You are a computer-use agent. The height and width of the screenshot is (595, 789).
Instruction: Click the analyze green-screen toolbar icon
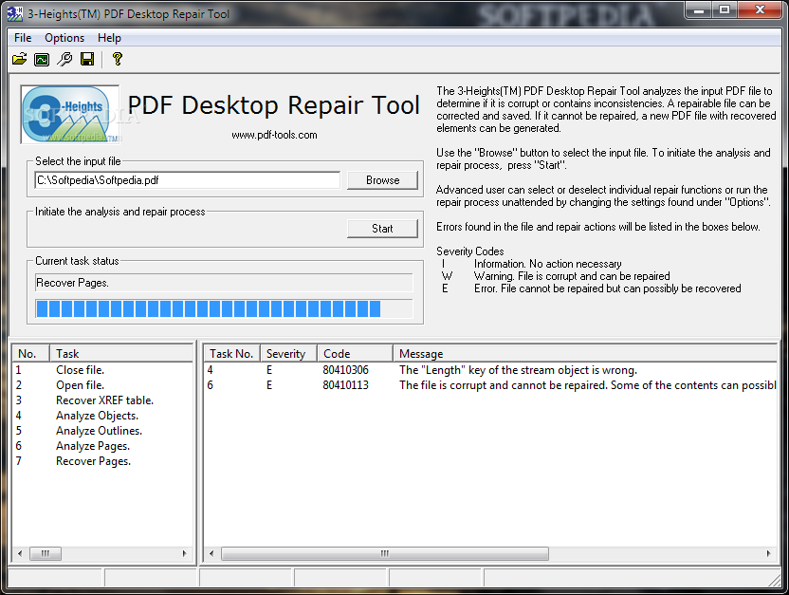[42, 60]
